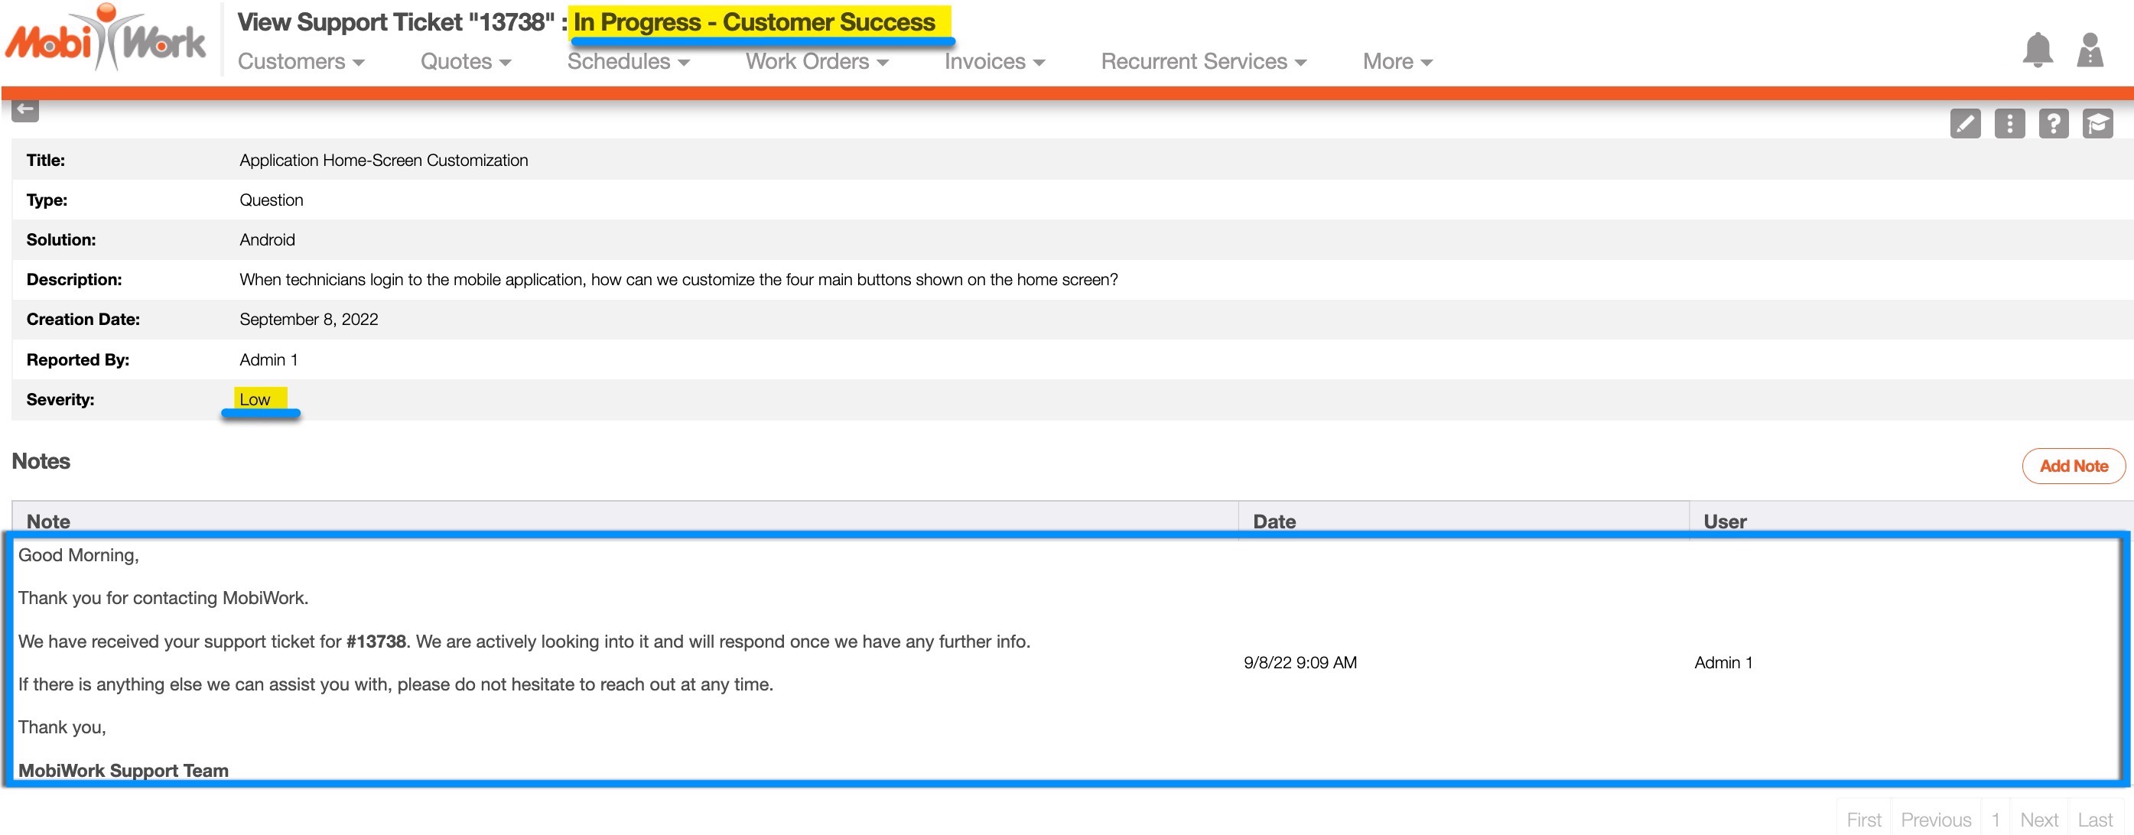Open the three-dot more actions menu

click(2009, 124)
